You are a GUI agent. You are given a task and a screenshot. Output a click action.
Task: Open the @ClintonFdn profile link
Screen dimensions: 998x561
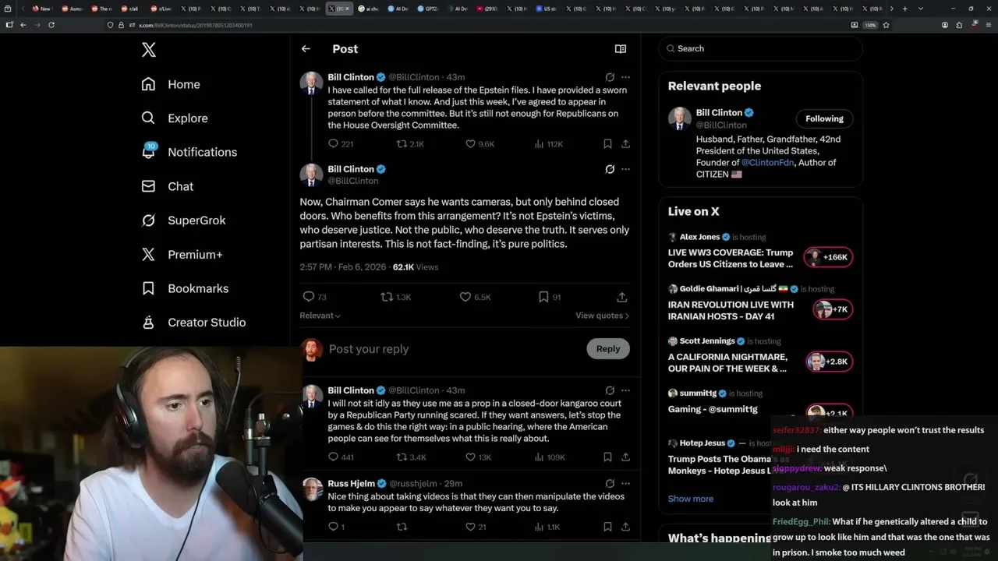[767, 162]
